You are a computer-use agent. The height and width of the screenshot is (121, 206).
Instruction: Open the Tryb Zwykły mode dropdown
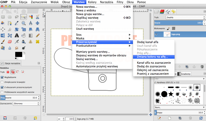click(186, 17)
